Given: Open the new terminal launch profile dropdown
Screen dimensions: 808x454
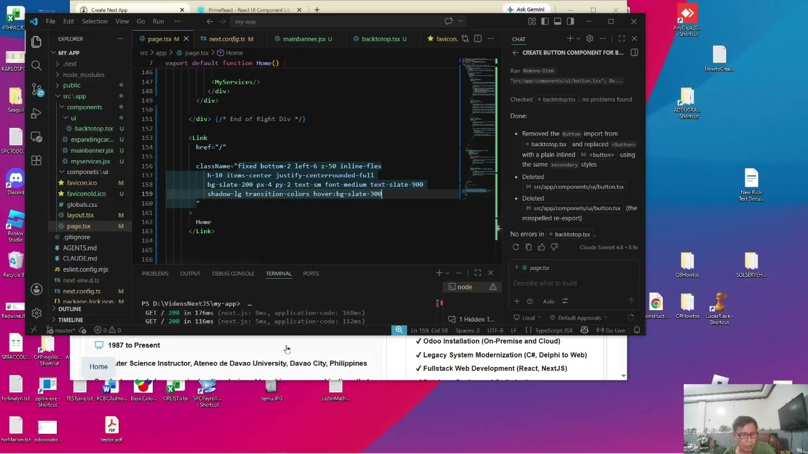Looking at the screenshot, I should pos(448,273).
